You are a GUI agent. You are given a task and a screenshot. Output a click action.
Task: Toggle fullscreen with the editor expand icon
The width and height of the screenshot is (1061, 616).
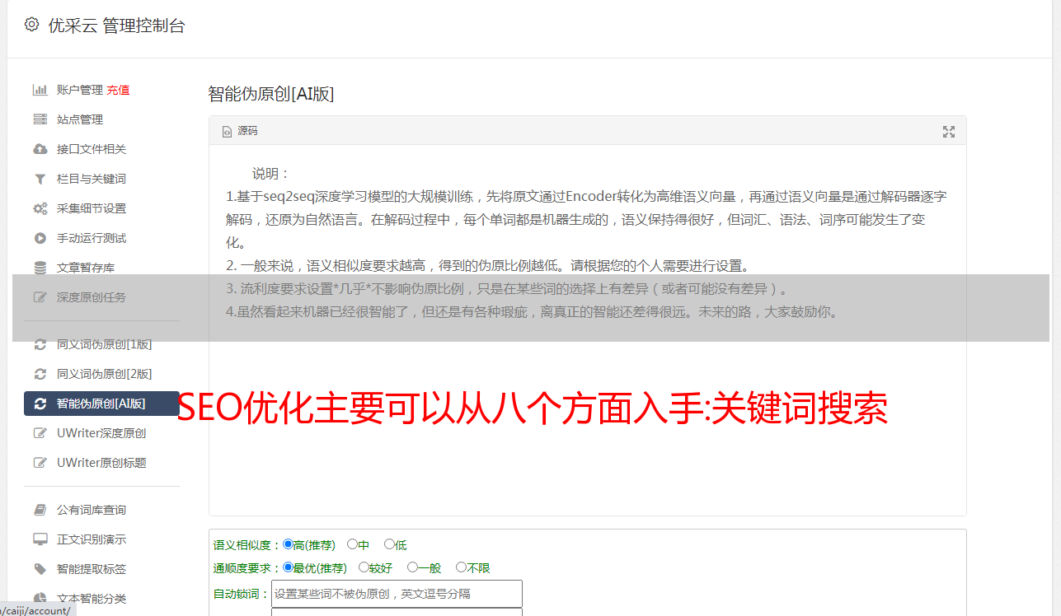tap(949, 131)
